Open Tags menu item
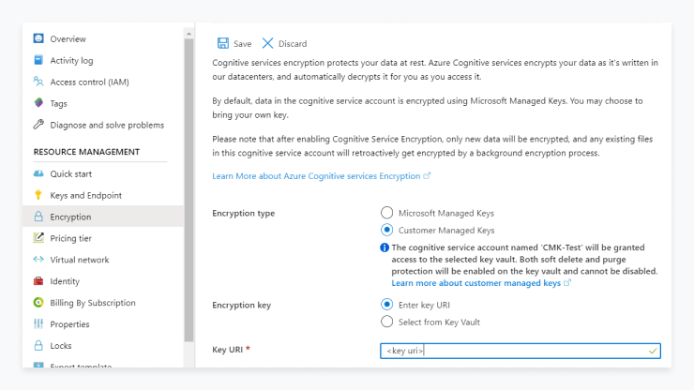 pos(58,103)
